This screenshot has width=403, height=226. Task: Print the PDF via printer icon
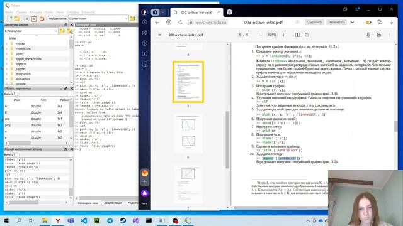click(x=378, y=35)
